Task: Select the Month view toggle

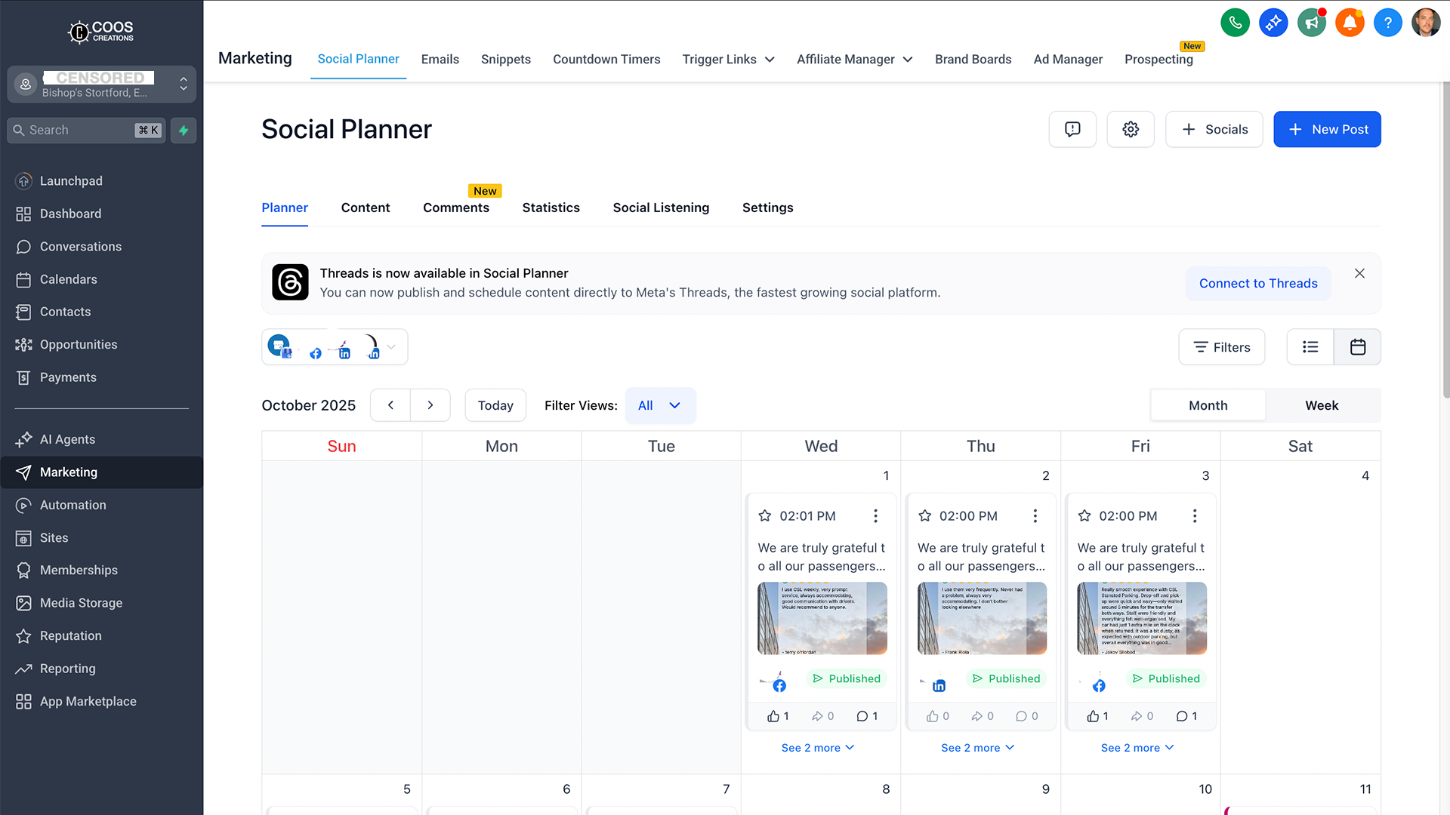Action: click(x=1208, y=405)
